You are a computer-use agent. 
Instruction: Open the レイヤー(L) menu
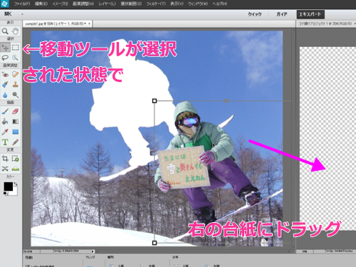pos(107,4)
